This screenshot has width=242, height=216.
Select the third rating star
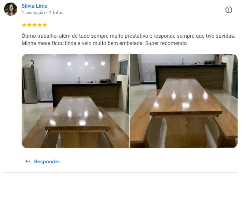coord(34,25)
